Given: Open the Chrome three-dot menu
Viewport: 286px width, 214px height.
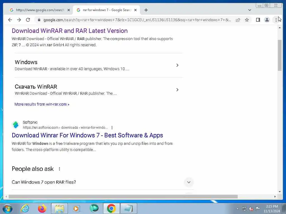Looking at the screenshot, I should [276, 20].
